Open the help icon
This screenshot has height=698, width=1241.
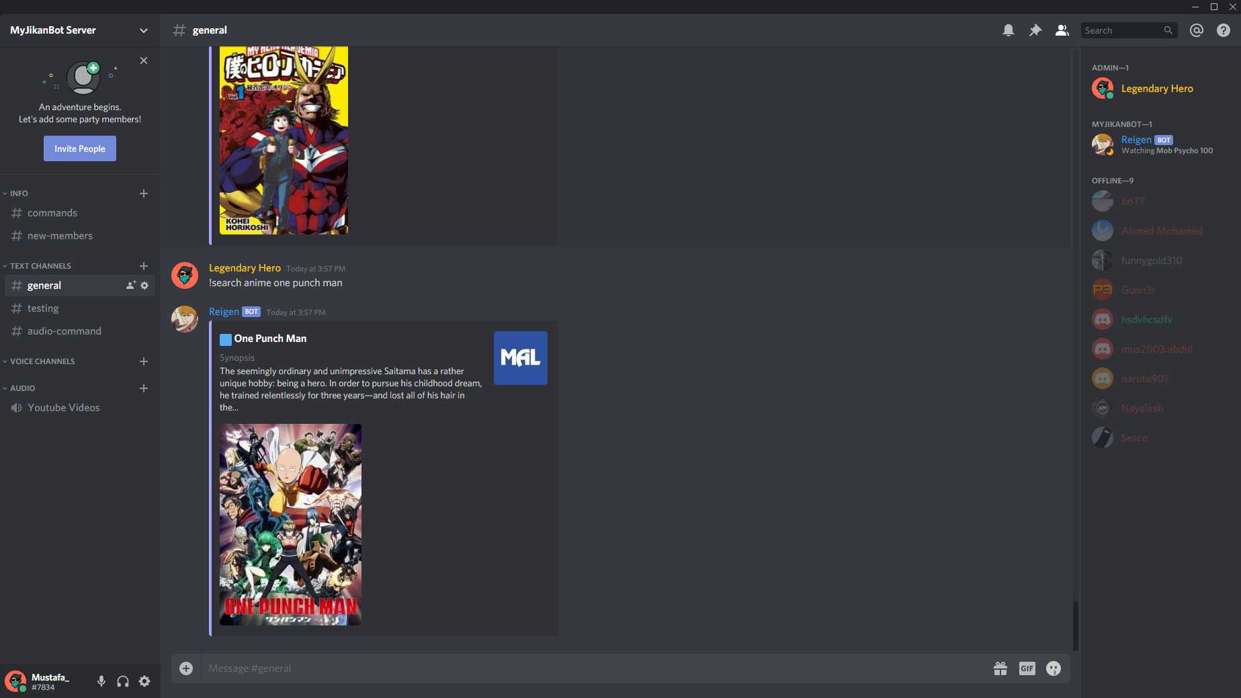pyautogui.click(x=1223, y=30)
